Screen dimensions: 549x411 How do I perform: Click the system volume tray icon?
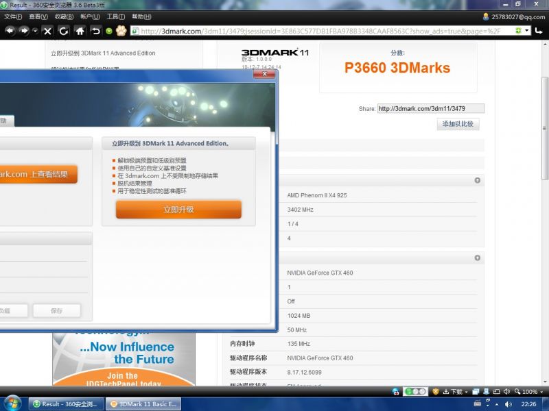[x=509, y=404]
